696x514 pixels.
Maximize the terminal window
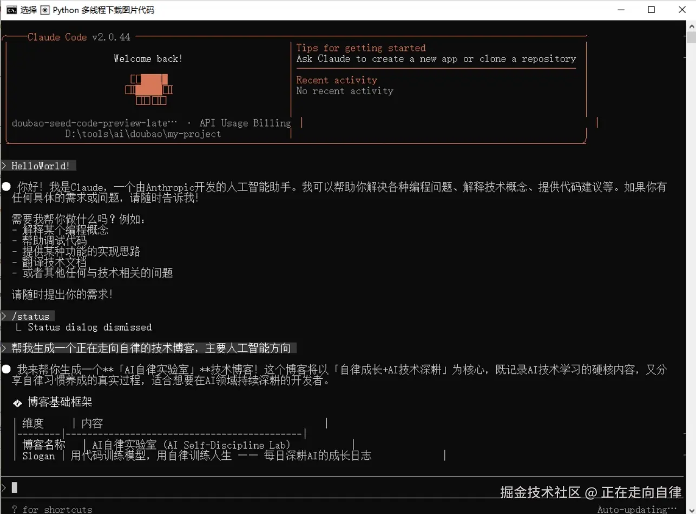point(652,10)
